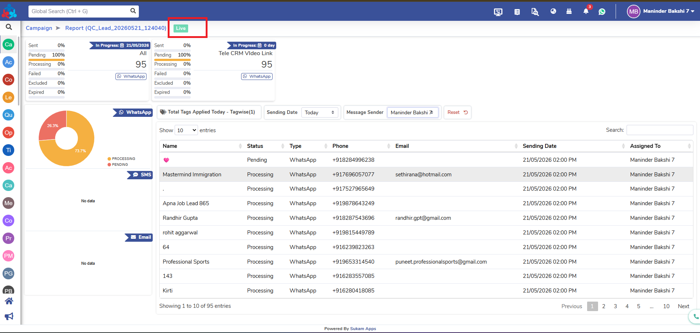Open the Ti sidebar module
Viewport: 700px width, 333px height.
click(x=8, y=150)
